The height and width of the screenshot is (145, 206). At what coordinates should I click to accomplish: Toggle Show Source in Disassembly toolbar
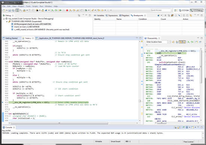pyautogui.click(x=184, y=42)
